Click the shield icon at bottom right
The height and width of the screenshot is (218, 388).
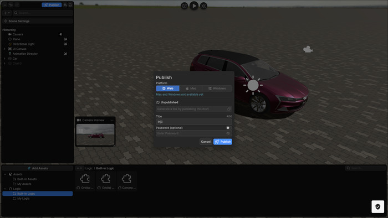click(x=377, y=206)
